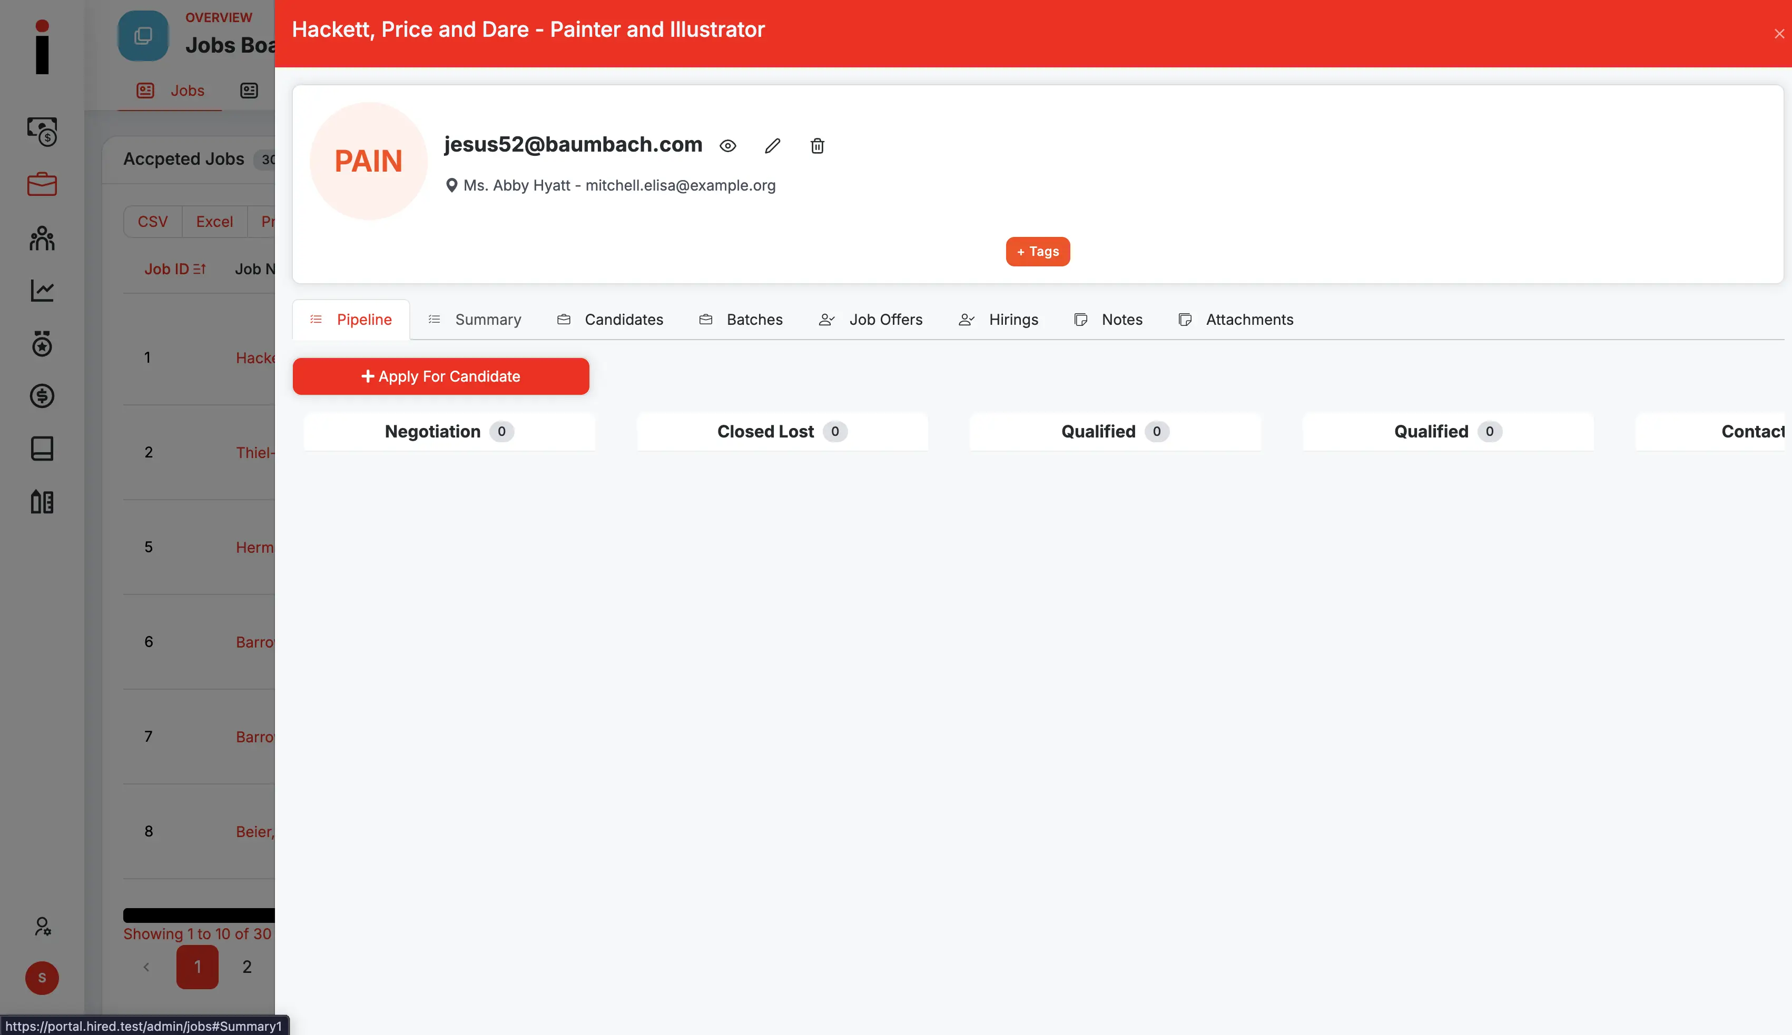
Task: Open the user settings sidebar icon
Action: click(42, 926)
